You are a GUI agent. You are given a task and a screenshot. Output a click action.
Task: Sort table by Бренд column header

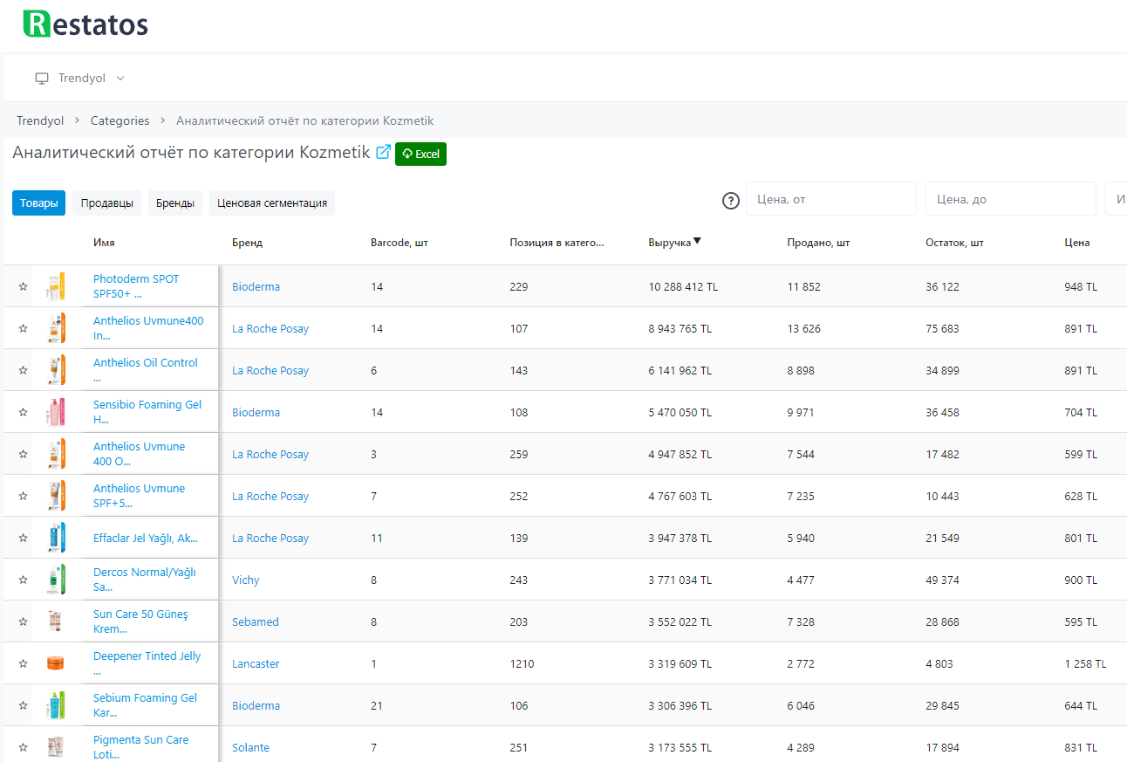coord(247,243)
